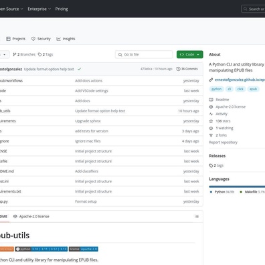
Task: Click the pulse icon beside Activity
Action: (x=211, y=114)
